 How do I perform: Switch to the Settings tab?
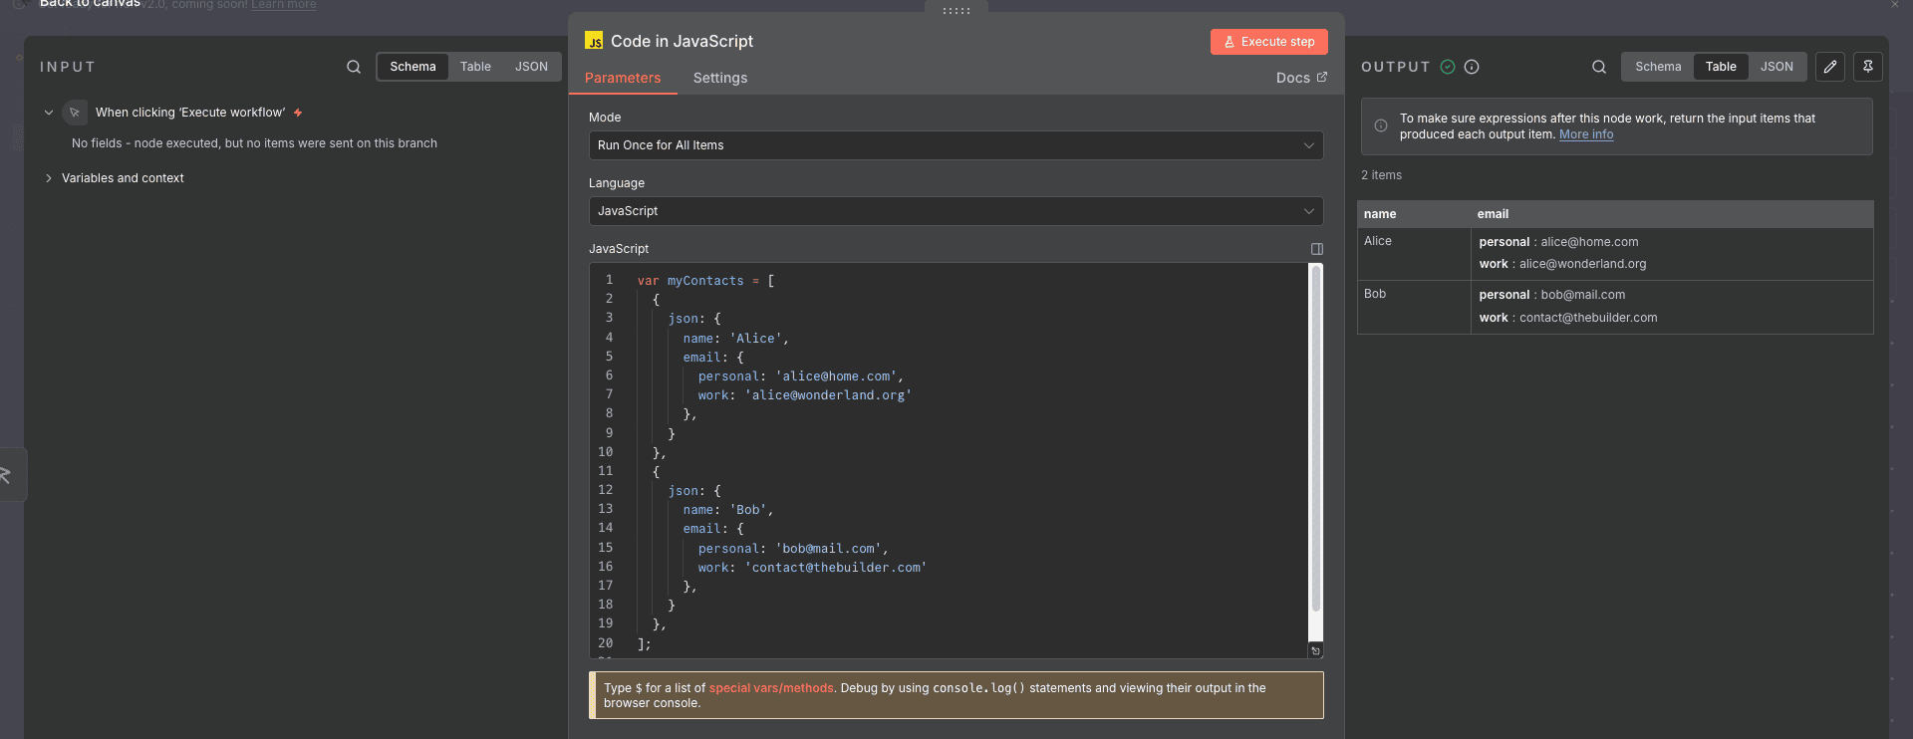(720, 78)
